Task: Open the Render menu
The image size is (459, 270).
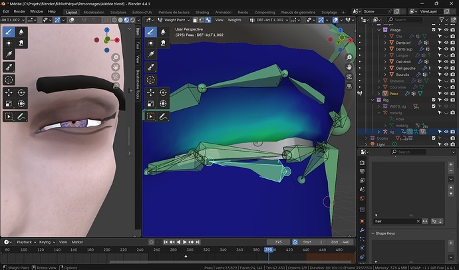Action: click(x=19, y=11)
